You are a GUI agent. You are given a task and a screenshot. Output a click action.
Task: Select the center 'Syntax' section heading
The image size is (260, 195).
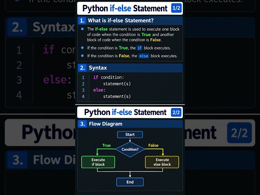point(98,68)
